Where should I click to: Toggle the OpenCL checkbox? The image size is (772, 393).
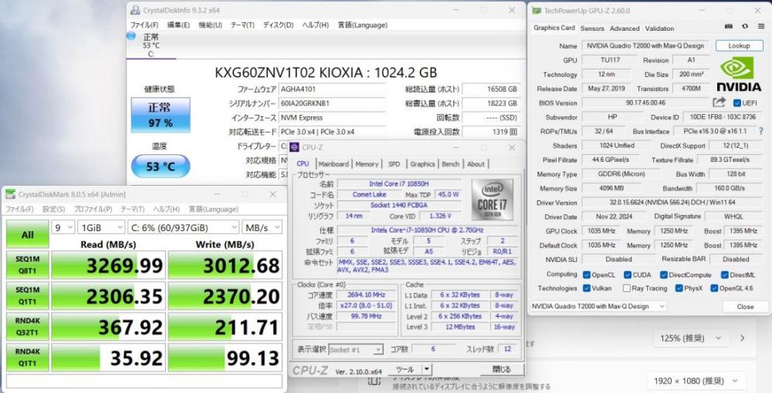pyautogui.click(x=587, y=274)
